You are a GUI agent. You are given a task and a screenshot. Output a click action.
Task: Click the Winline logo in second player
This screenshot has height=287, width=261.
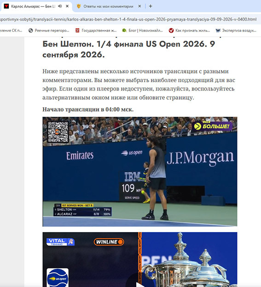109,242
